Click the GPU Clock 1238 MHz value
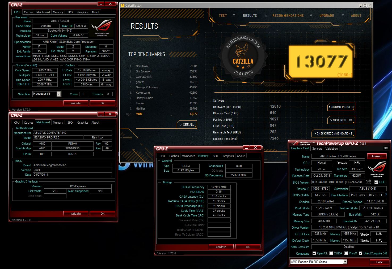This screenshot has width=392, height=269. coord(320,234)
